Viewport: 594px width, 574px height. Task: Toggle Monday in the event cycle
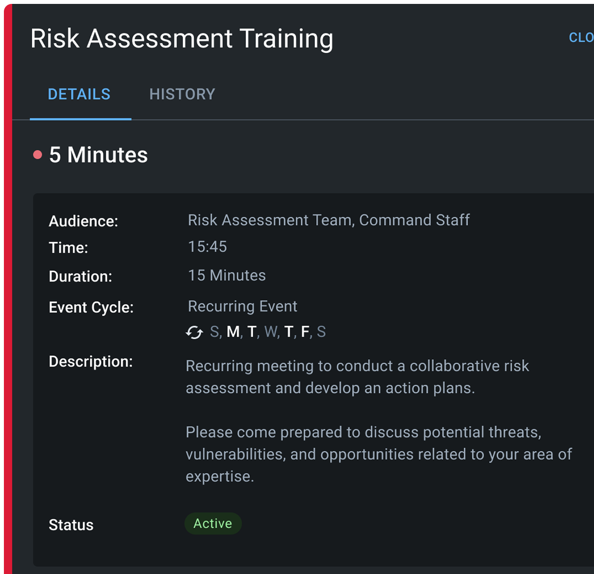coord(233,332)
